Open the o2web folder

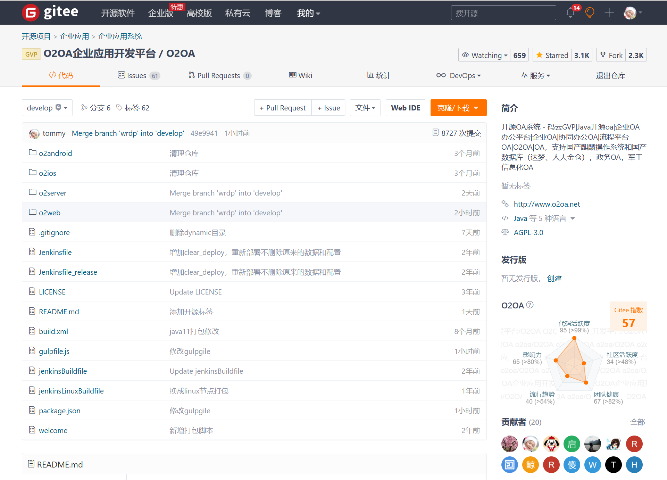[49, 213]
